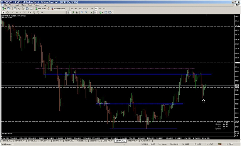Expand the Indicators dropdown arrow
Screen dimensions: 241x146
point(103,13)
